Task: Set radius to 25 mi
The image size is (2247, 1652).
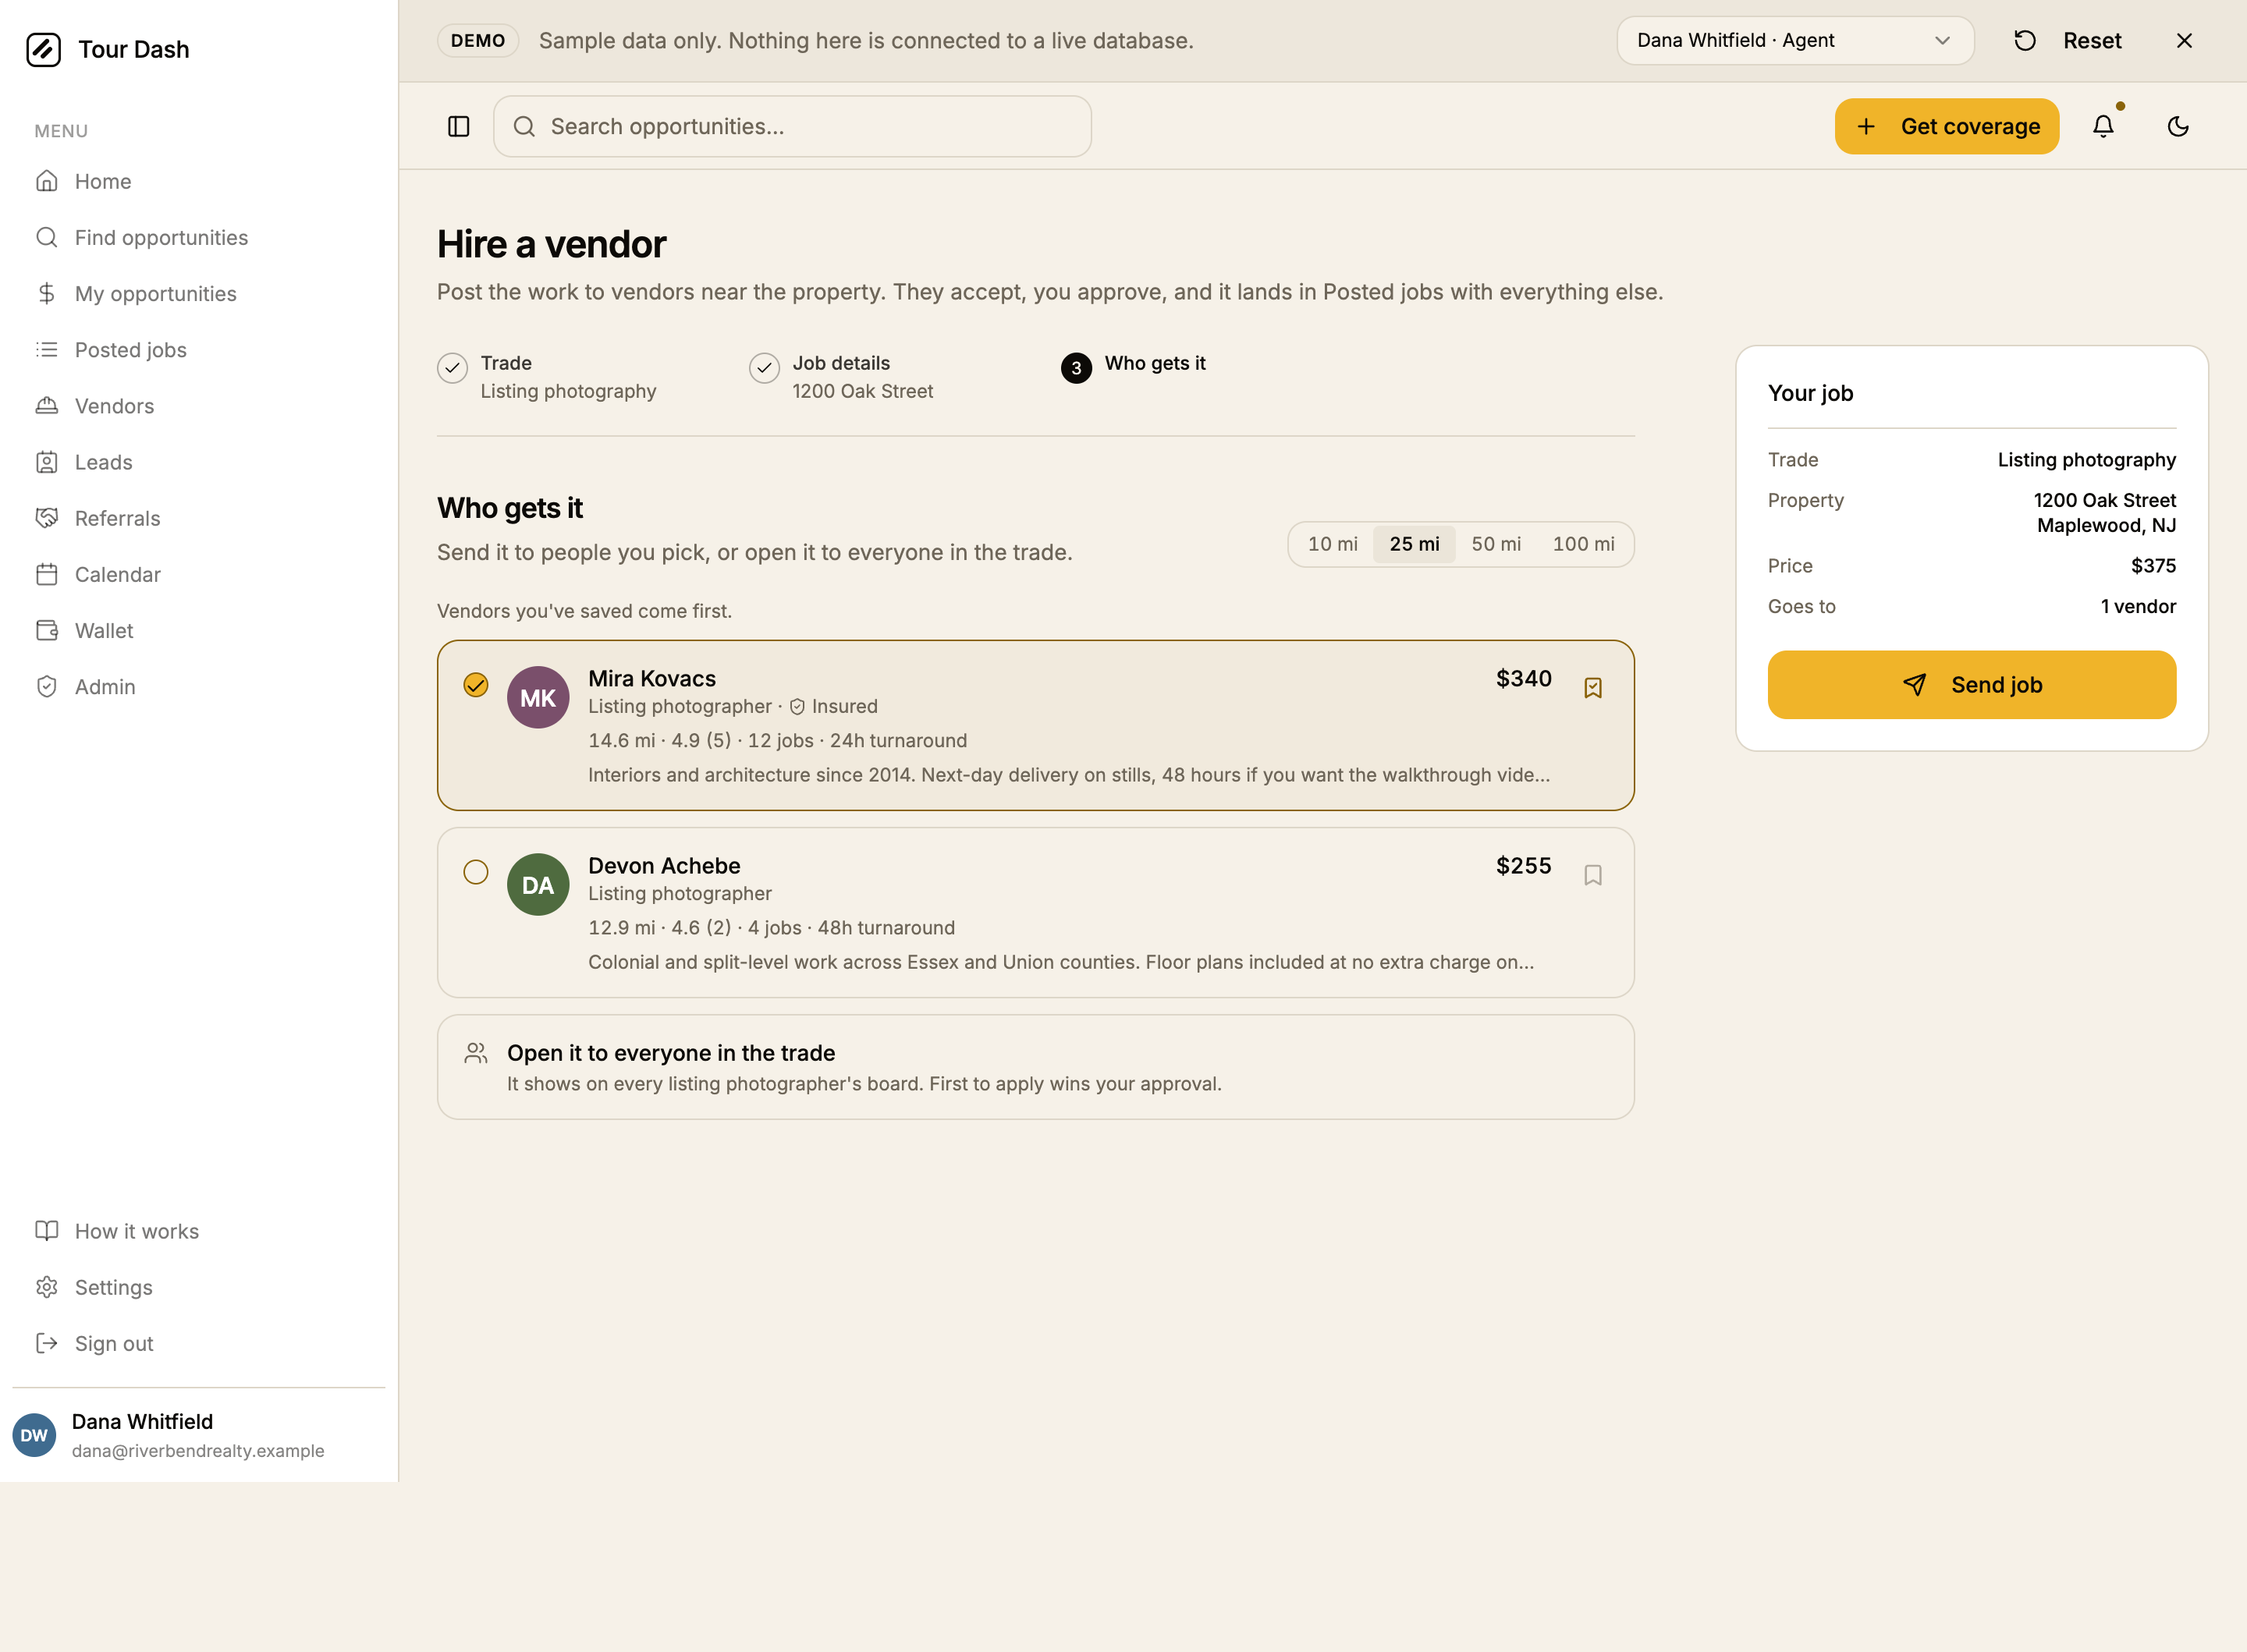Action: click(1414, 544)
